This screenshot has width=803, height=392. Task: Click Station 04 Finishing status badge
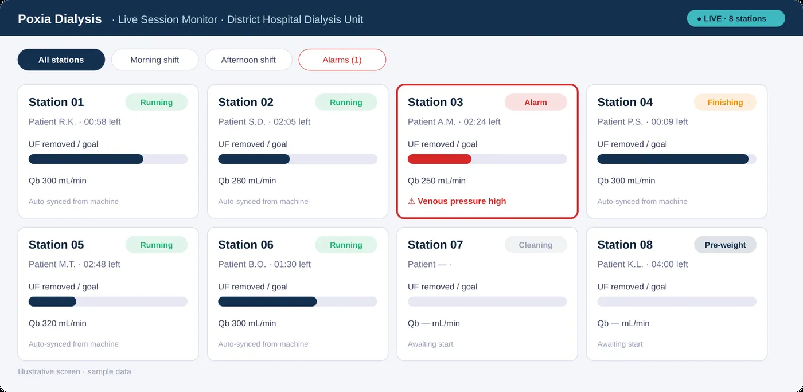(725, 102)
